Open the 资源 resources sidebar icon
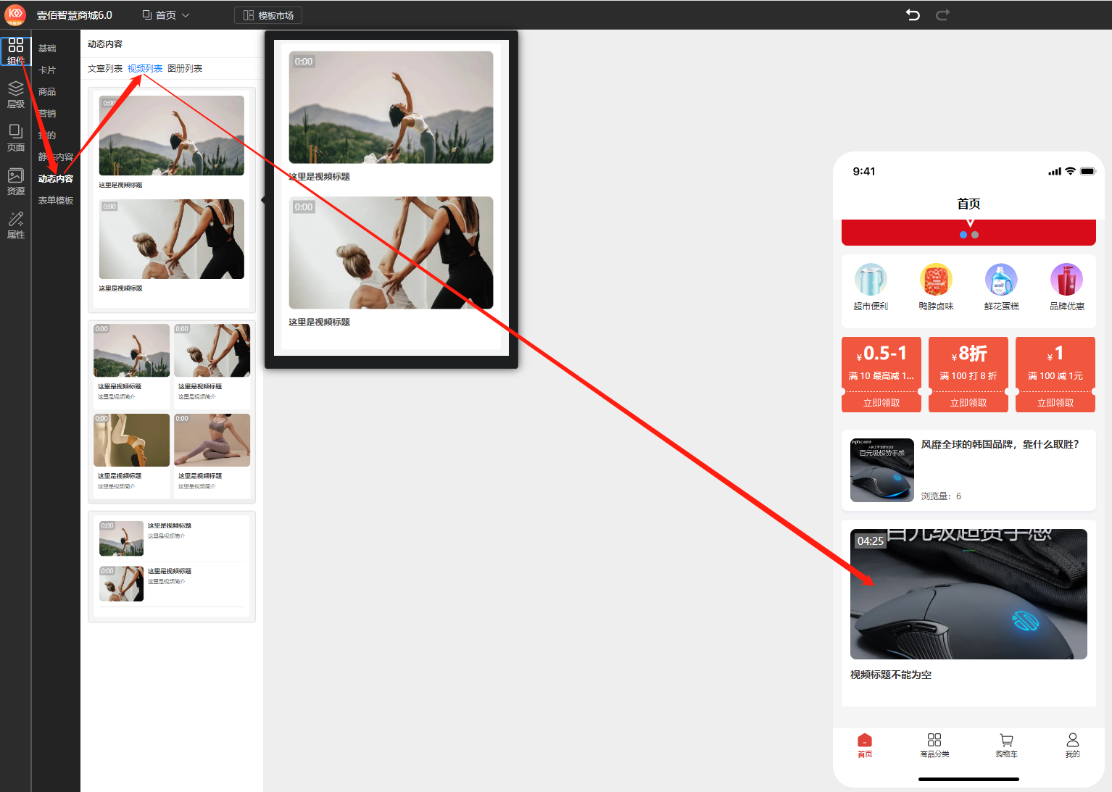The height and width of the screenshot is (792, 1112). (16, 181)
